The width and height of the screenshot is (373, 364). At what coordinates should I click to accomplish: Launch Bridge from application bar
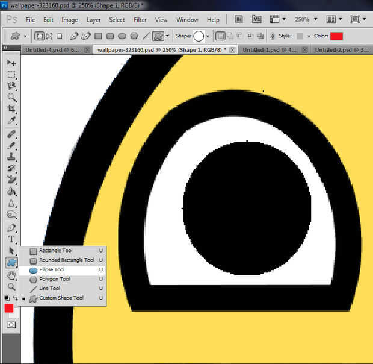click(x=239, y=19)
